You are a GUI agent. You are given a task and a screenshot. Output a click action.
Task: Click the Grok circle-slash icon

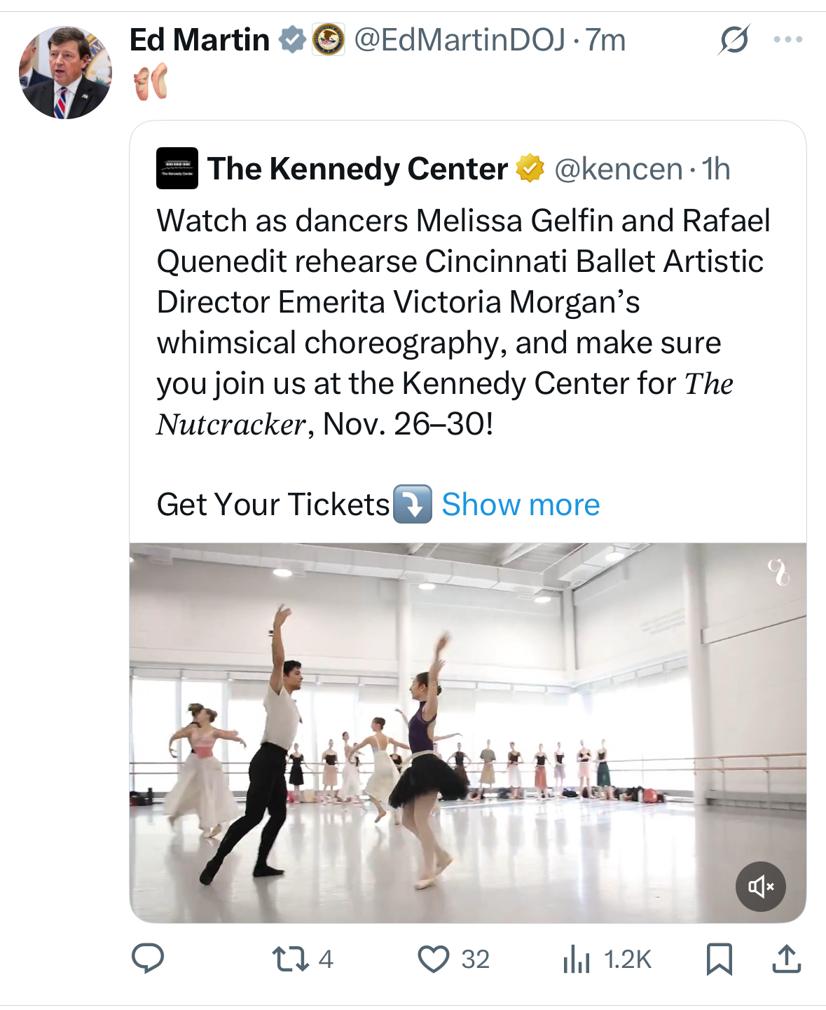pyautogui.click(x=734, y=39)
